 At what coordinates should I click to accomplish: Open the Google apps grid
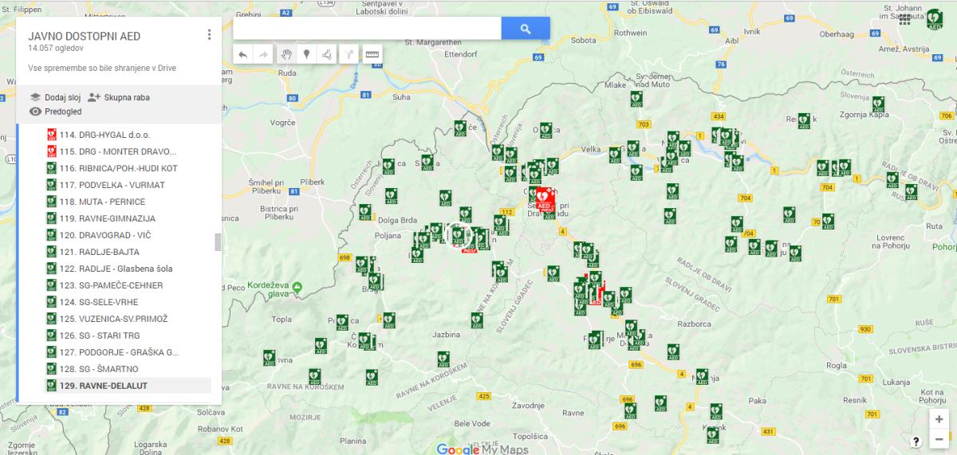[x=904, y=20]
